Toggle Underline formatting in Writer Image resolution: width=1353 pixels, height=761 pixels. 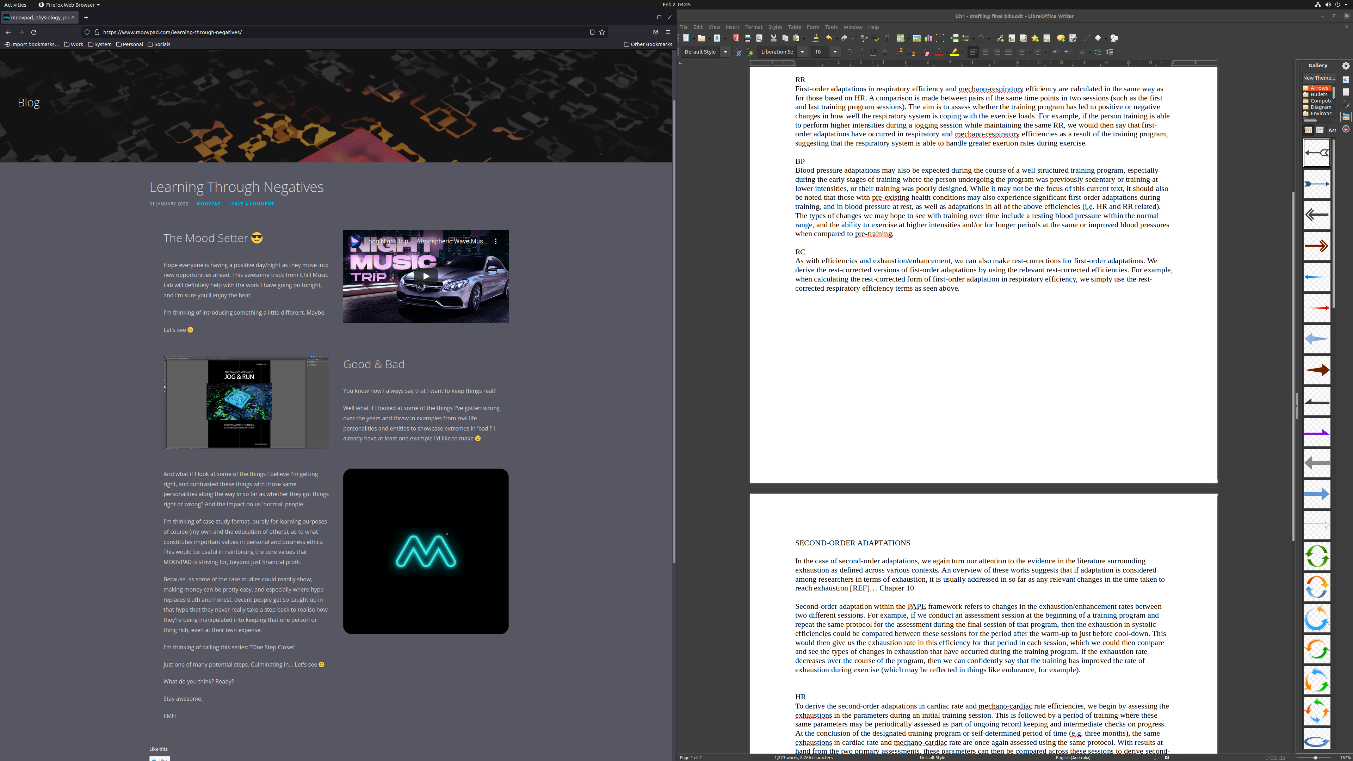click(x=873, y=52)
